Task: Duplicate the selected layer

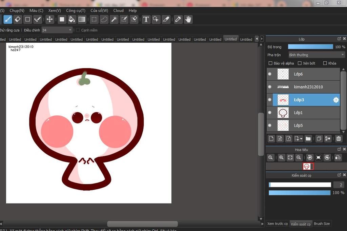Action: (319, 139)
